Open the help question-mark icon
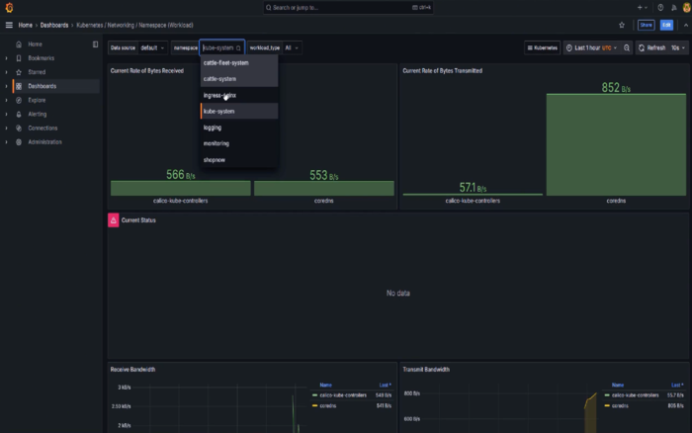 point(660,8)
